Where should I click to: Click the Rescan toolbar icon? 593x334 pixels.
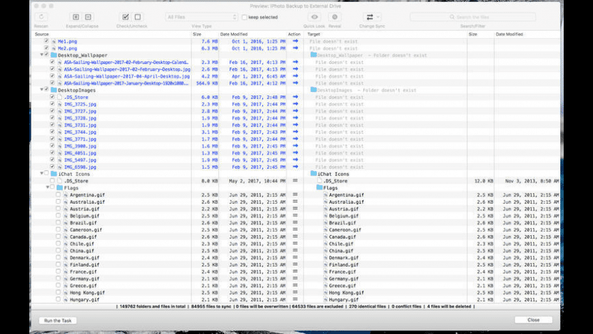(42, 17)
